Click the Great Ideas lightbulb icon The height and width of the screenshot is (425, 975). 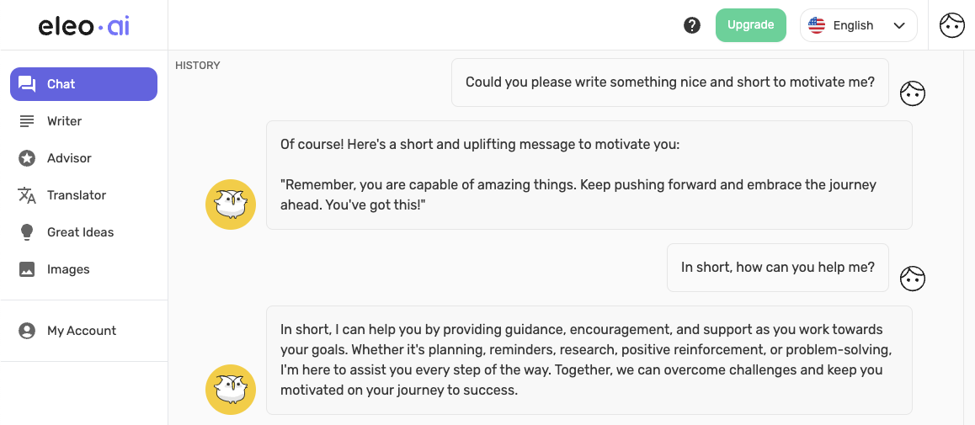click(27, 232)
